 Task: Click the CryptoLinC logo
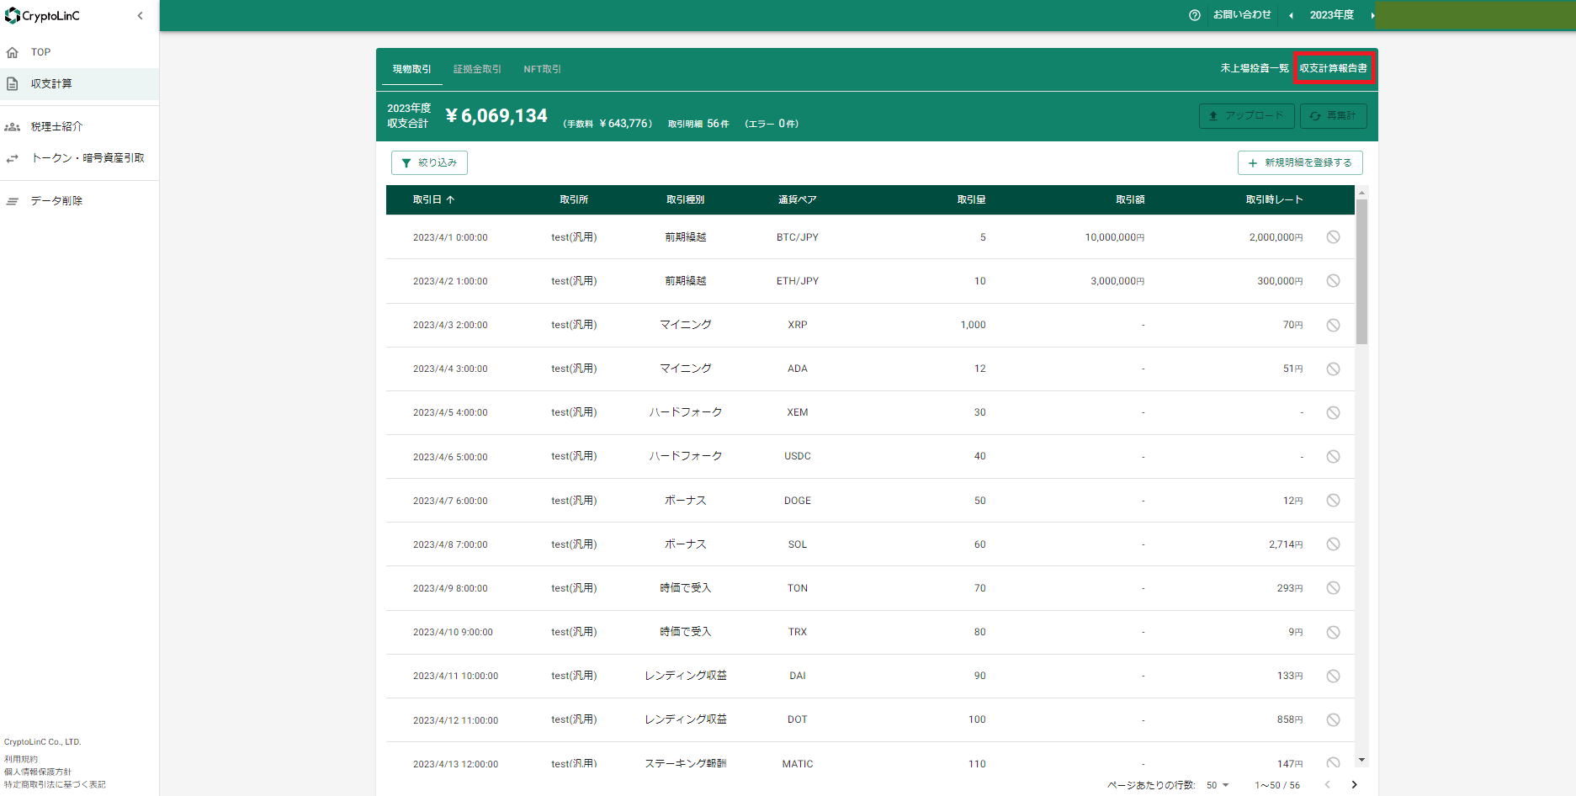42,16
